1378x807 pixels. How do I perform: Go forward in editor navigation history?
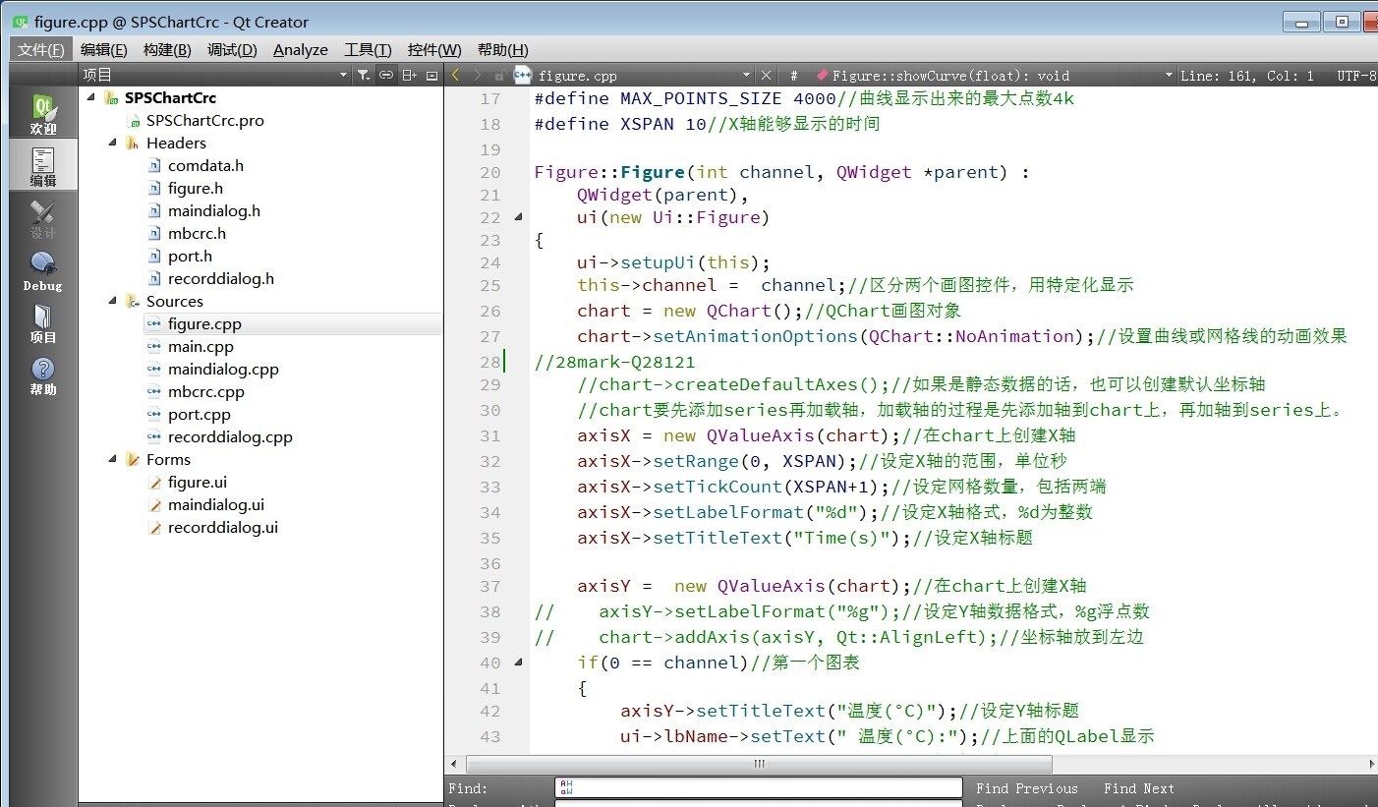pyautogui.click(x=478, y=75)
